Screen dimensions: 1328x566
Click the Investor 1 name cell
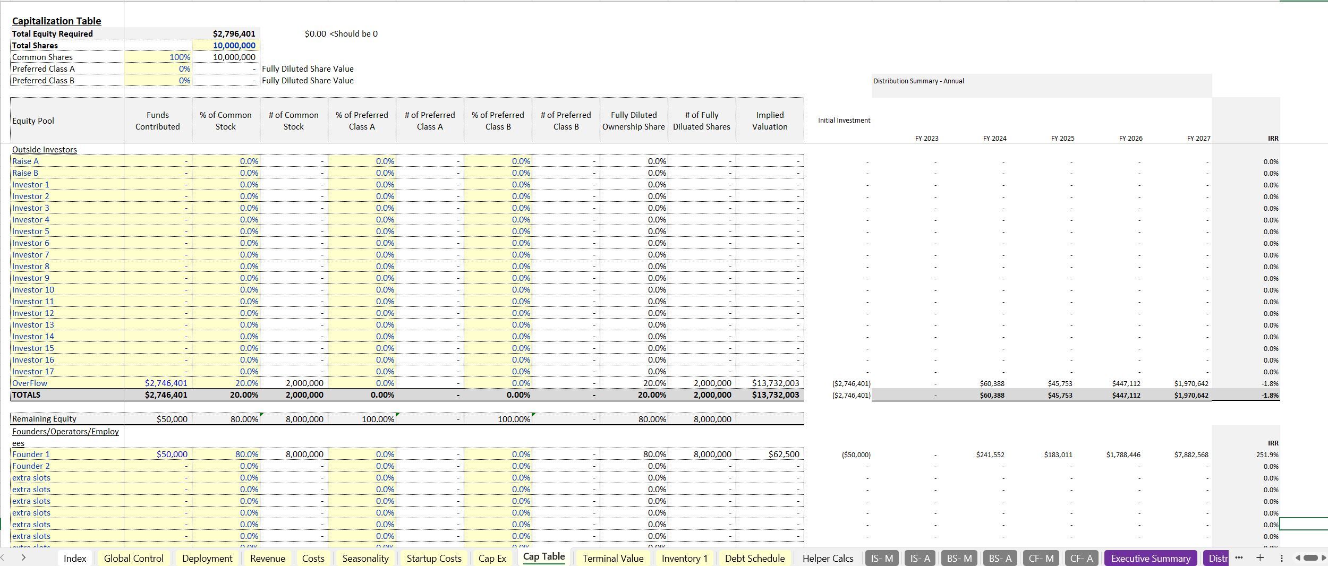click(x=67, y=184)
